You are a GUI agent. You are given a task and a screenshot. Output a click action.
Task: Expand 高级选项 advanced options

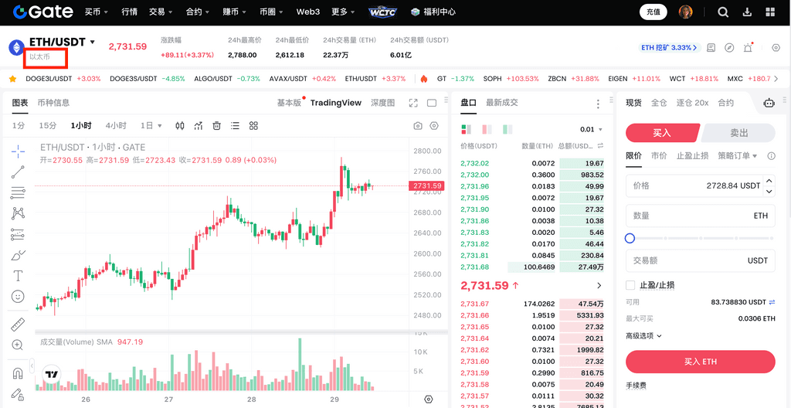[643, 335]
